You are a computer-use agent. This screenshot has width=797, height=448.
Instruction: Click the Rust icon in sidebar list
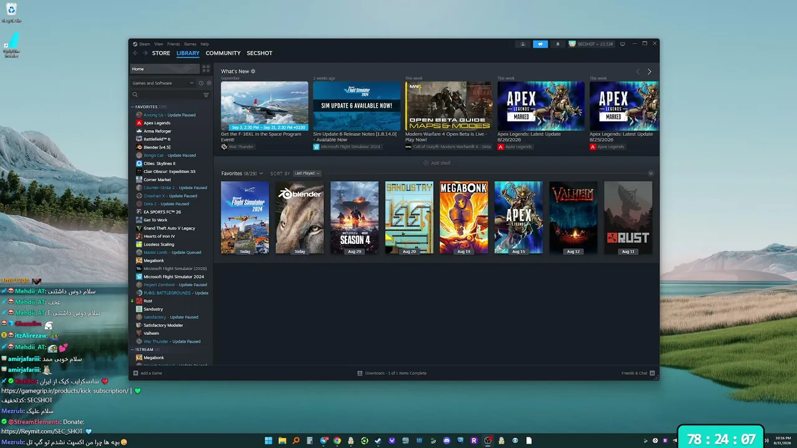click(139, 301)
